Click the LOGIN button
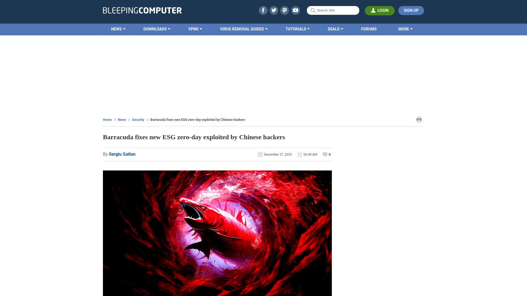Screen dimensions: 527x296 pos(380,10)
